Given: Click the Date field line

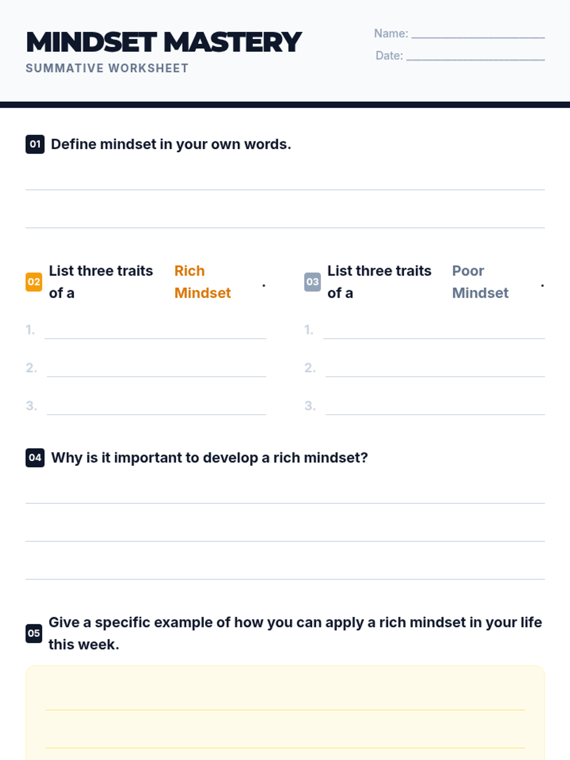Looking at the screenshot, I should [x=475, y=56].
